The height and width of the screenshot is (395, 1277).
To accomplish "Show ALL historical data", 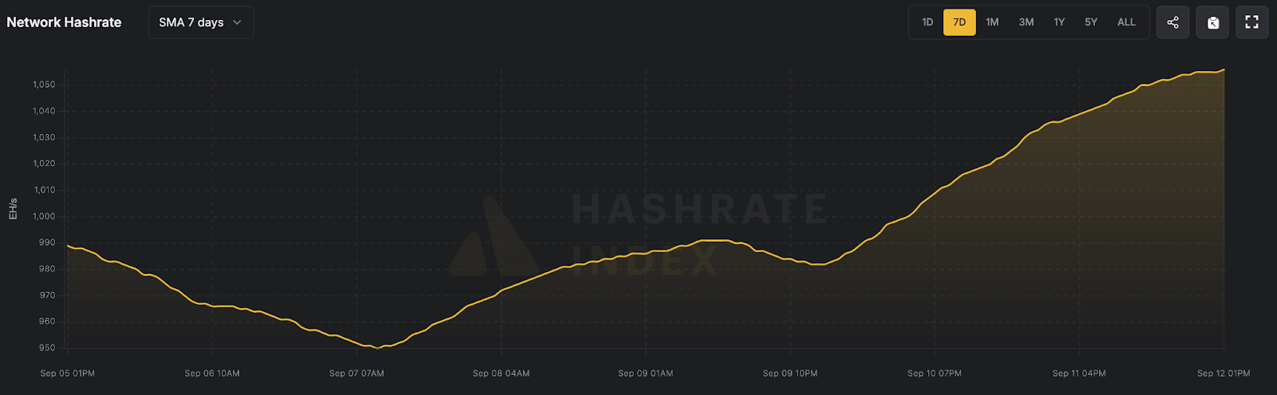I will pyautogui.click(x=1126, y=22).
